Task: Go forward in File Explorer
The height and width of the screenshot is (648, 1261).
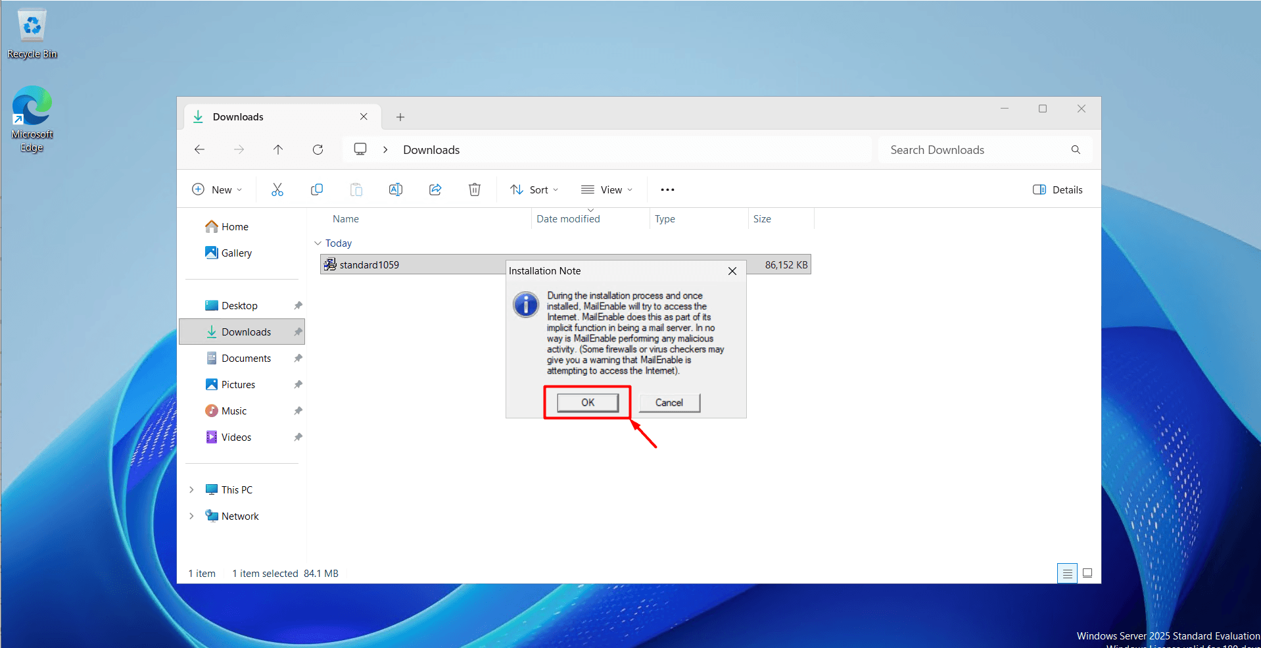Action: [x=239, y=150]
